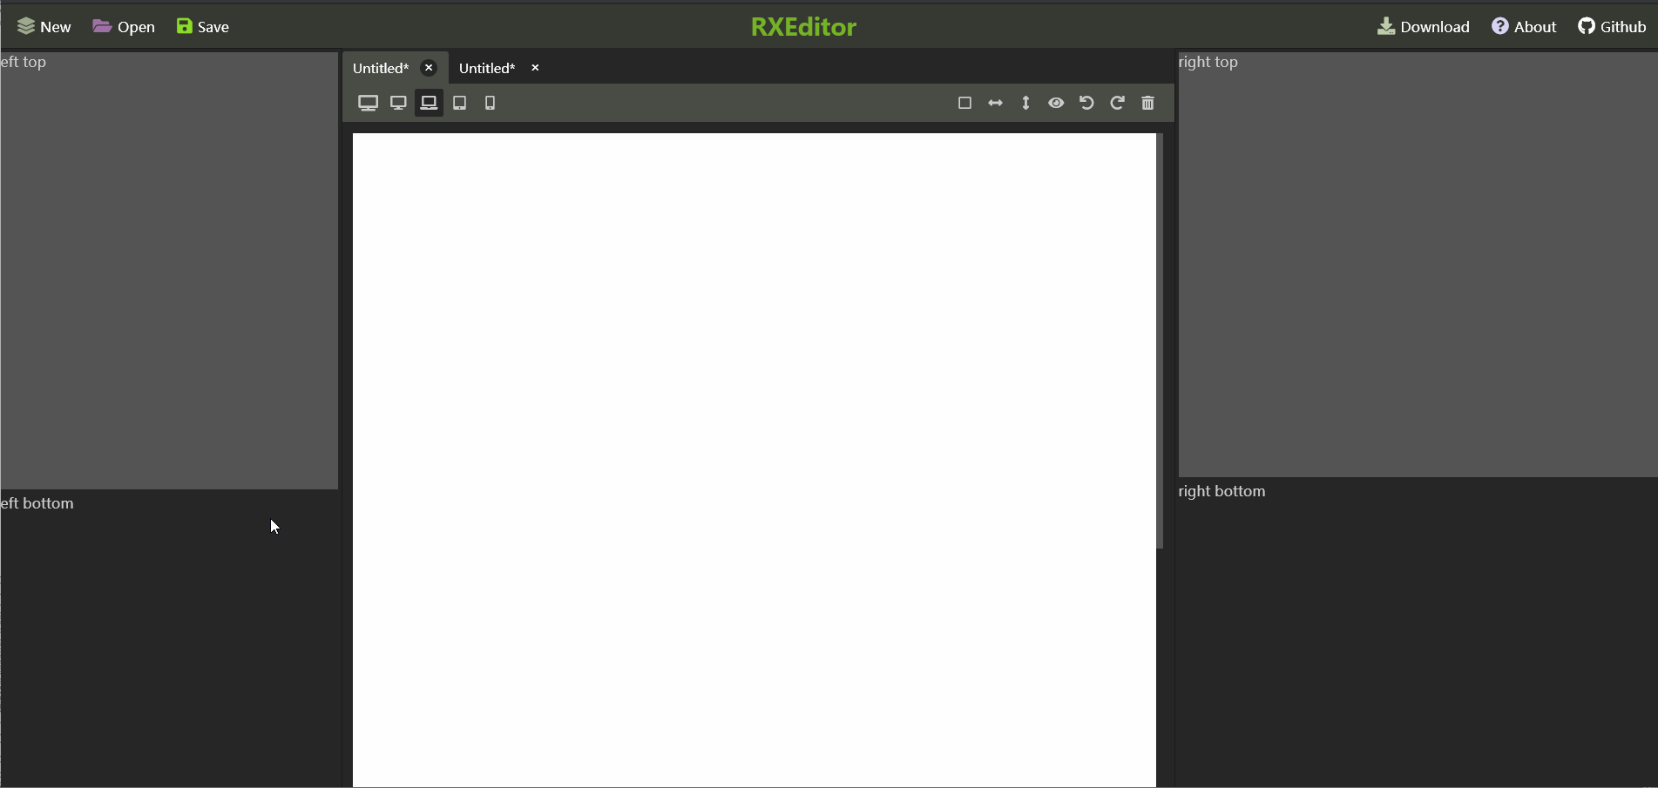Image resolution: width=1658 pixels, height=788 pixels.
Task: Switch canvas to tablet view
Action: pyautogui.click(x=459, y=103)
